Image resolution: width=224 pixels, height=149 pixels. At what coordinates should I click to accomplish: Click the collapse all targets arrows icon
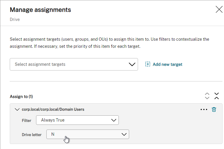coord(217,96)
